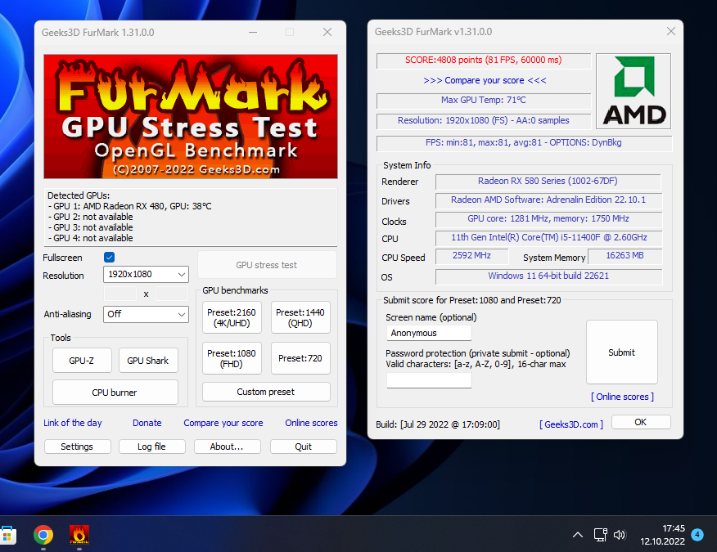This screenshot has height=552, width=717.
Task: Click >>> Compare your score <<< in results
Action: [x=485, y=80]
